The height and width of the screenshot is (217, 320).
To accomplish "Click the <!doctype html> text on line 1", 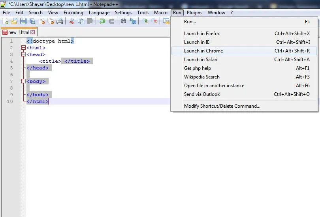I will [x=50, y=41].
